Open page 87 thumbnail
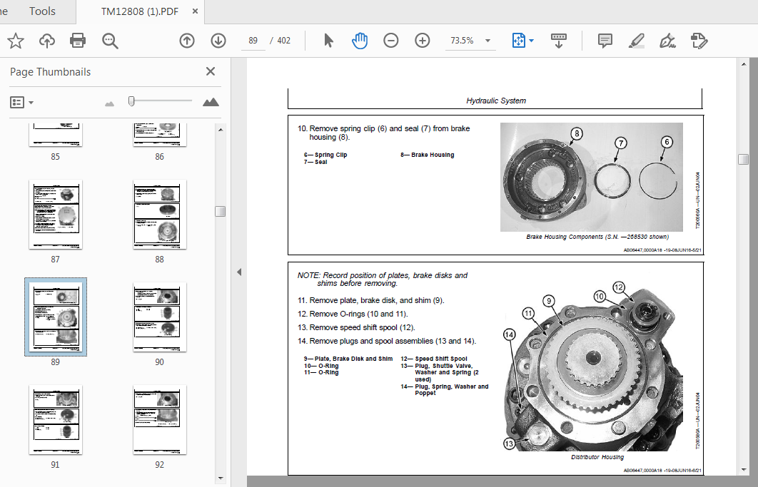Screen dimensions: 758x487 56,215
